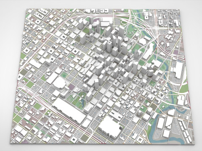Click the round domed arena building
This screenshot has width=202, height=151.
pyautogui.click(x=59, y=83)
